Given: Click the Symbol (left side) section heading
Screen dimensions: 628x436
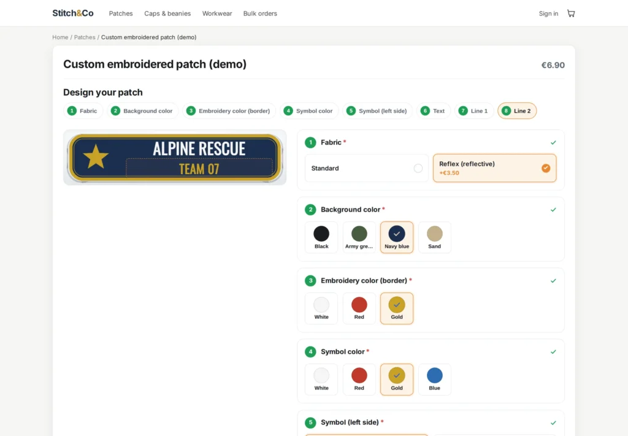Looking at the screenshot, I should 350,423.
